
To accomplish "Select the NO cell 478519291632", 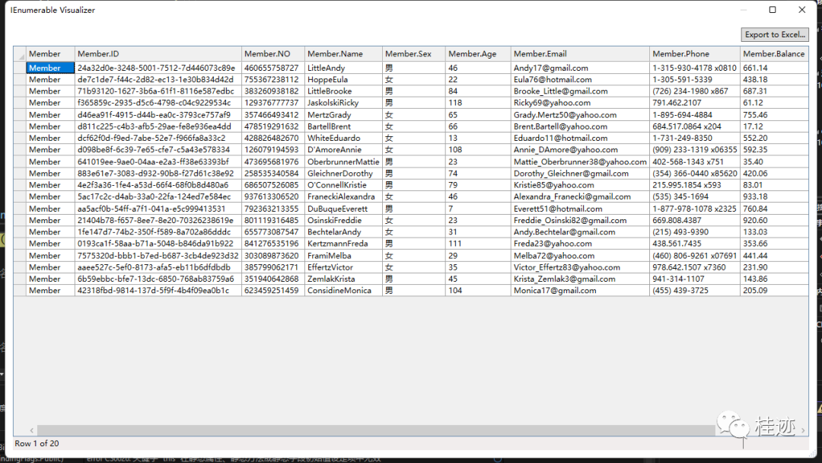I will pos(273,126).
